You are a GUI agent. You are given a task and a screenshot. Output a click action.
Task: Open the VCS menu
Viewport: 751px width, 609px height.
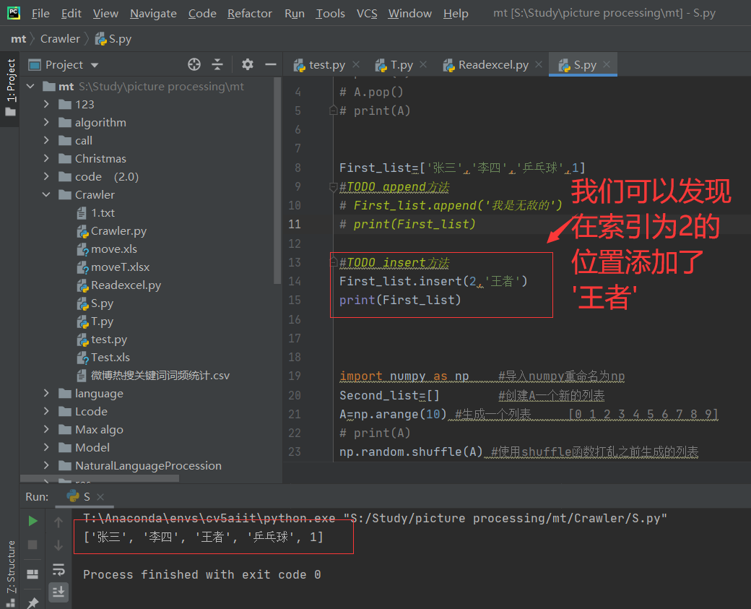point(367,14)
